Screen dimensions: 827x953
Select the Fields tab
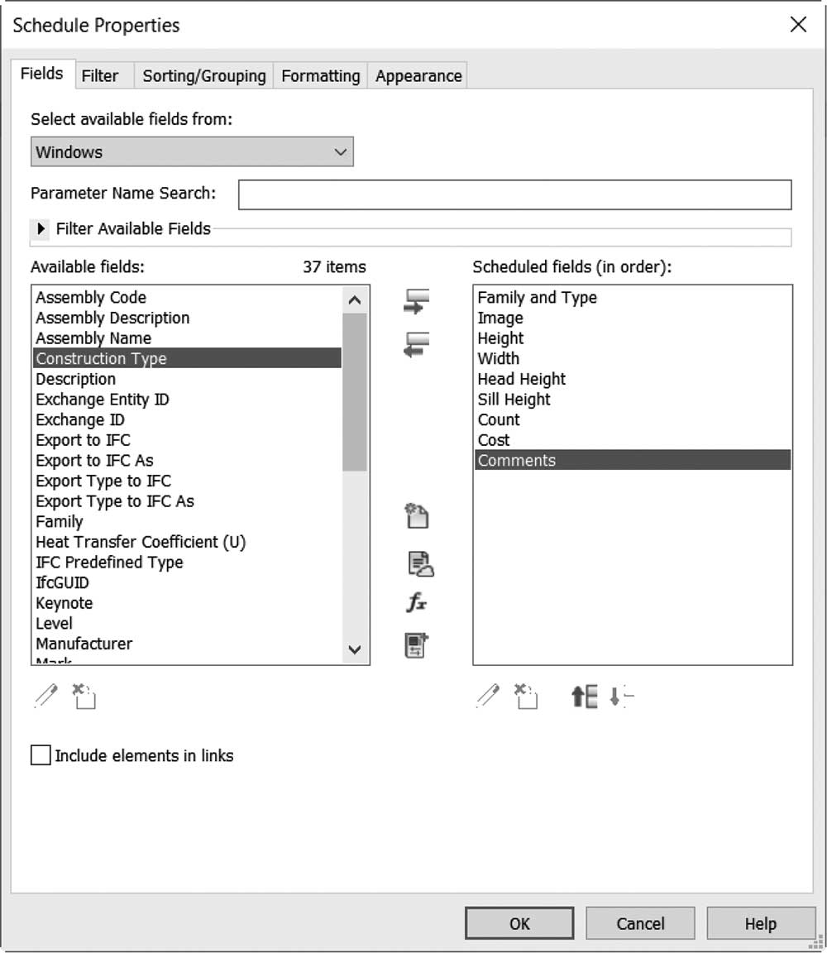point(42,74)
